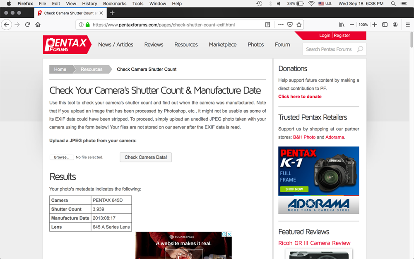Image resolution: width=414 pixels, height=259 pixels.
Task: Click the Resources breadcrumb
Action: tap(91, 69)
